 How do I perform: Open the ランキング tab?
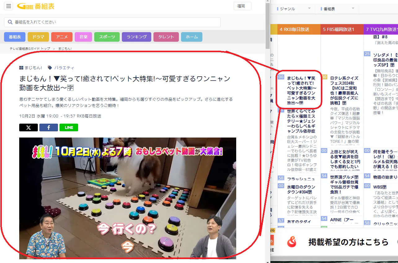136,37
